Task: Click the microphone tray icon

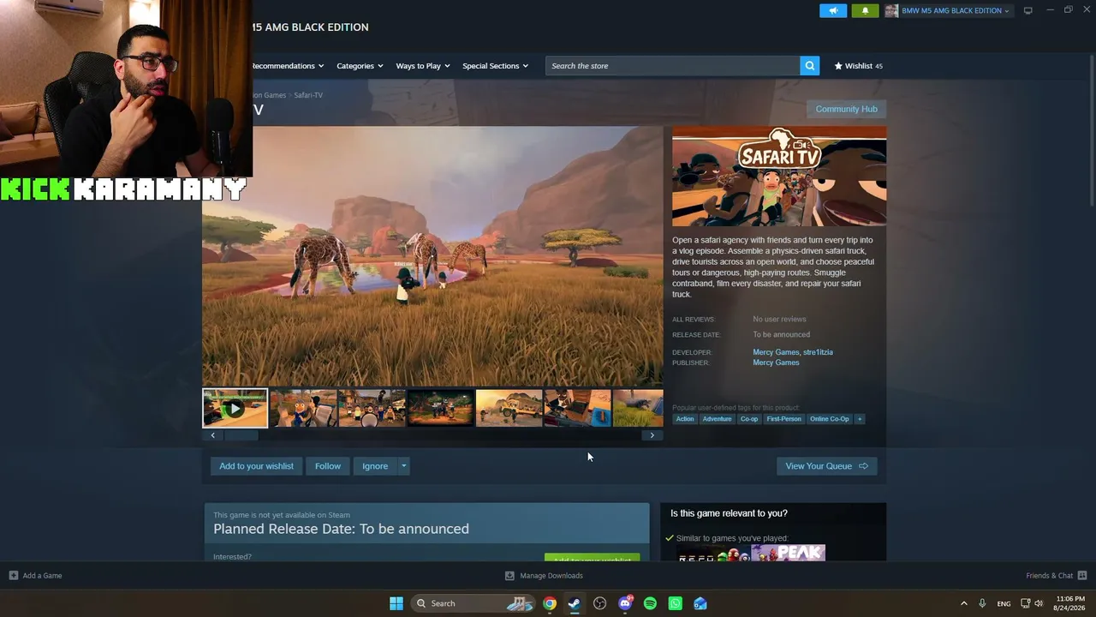Action: click(x=982, y=603)
